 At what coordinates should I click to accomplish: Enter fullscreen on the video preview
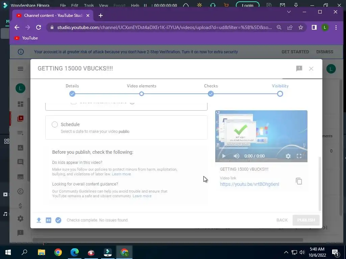click(x=299, y=156)
